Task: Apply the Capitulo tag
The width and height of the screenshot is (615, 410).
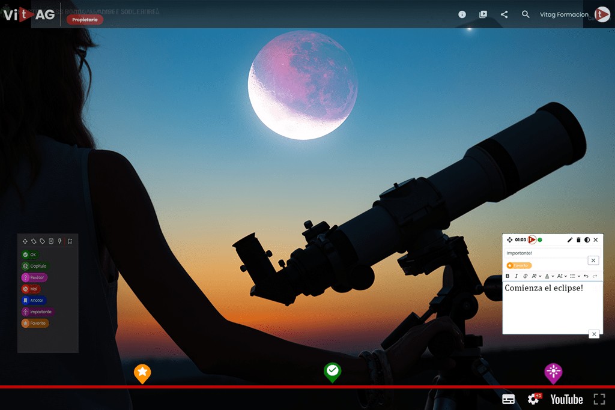Action: pos(35,266)
